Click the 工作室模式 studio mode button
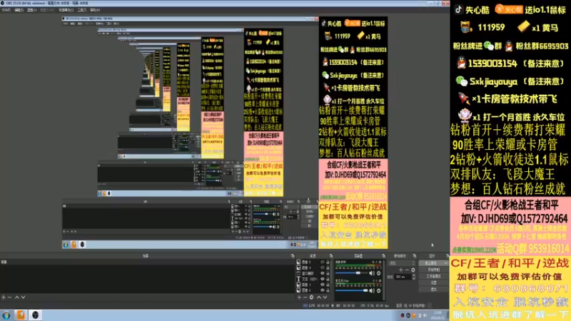The width and height of the screenshot is (571, 321). pyautogui.click(x=433, y=276)
